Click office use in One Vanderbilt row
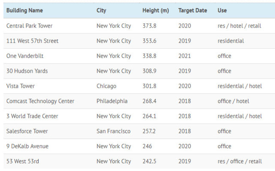The height and width of the screenshot is (171, 275). click(x=224, y=56)
